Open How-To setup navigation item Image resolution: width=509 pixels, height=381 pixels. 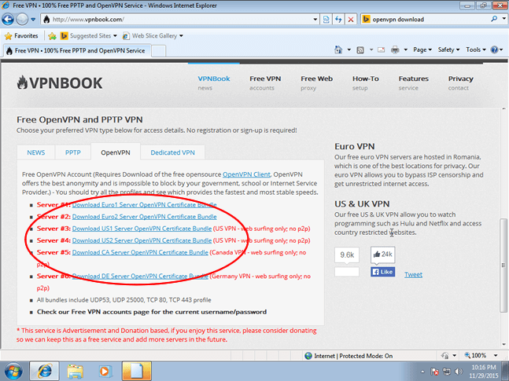(366, 83)
